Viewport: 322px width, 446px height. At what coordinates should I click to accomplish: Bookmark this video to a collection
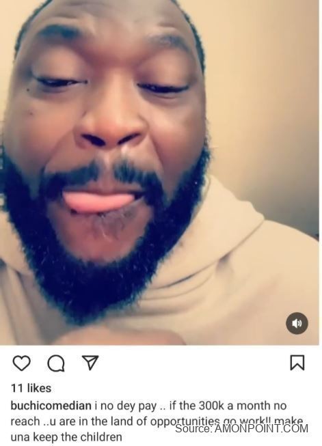coord(297,363)
